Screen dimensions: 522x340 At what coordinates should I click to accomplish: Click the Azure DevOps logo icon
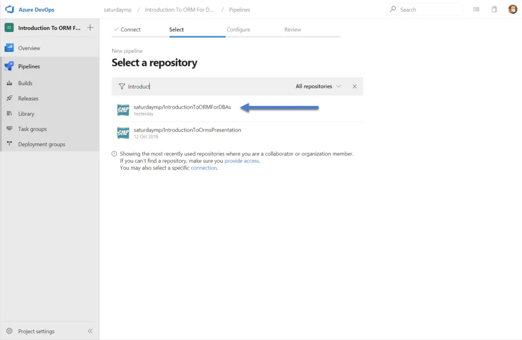click(10, 9)
